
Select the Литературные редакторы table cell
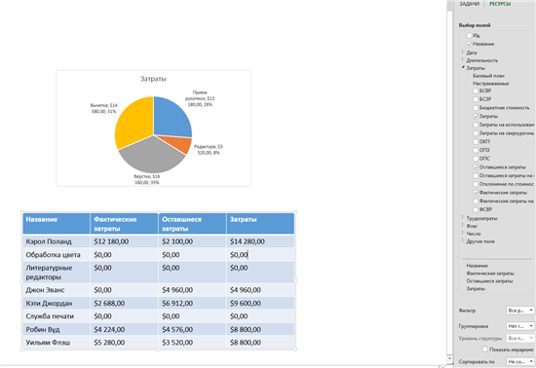click(x=57, y=273)
